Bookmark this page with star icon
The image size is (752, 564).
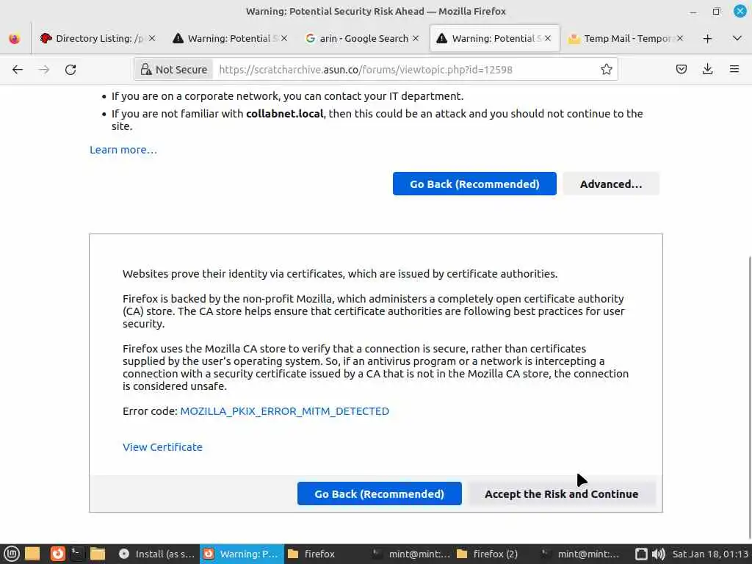(x=606, y=70)
